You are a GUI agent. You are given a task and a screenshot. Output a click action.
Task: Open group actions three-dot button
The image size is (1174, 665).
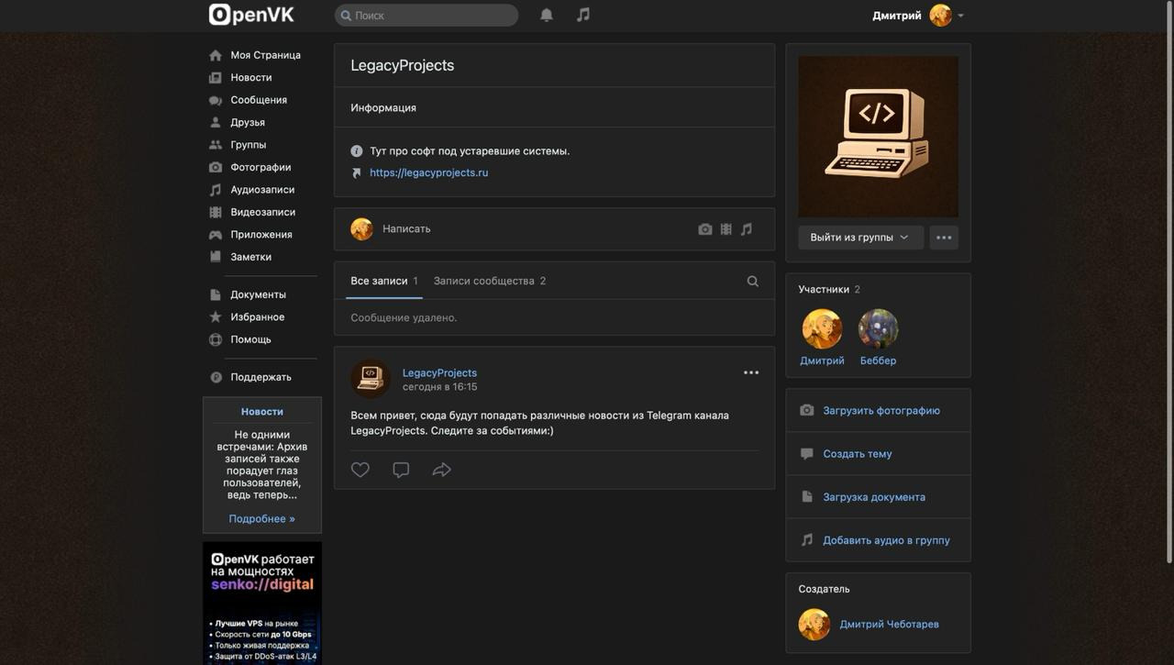tap(944, 238)
